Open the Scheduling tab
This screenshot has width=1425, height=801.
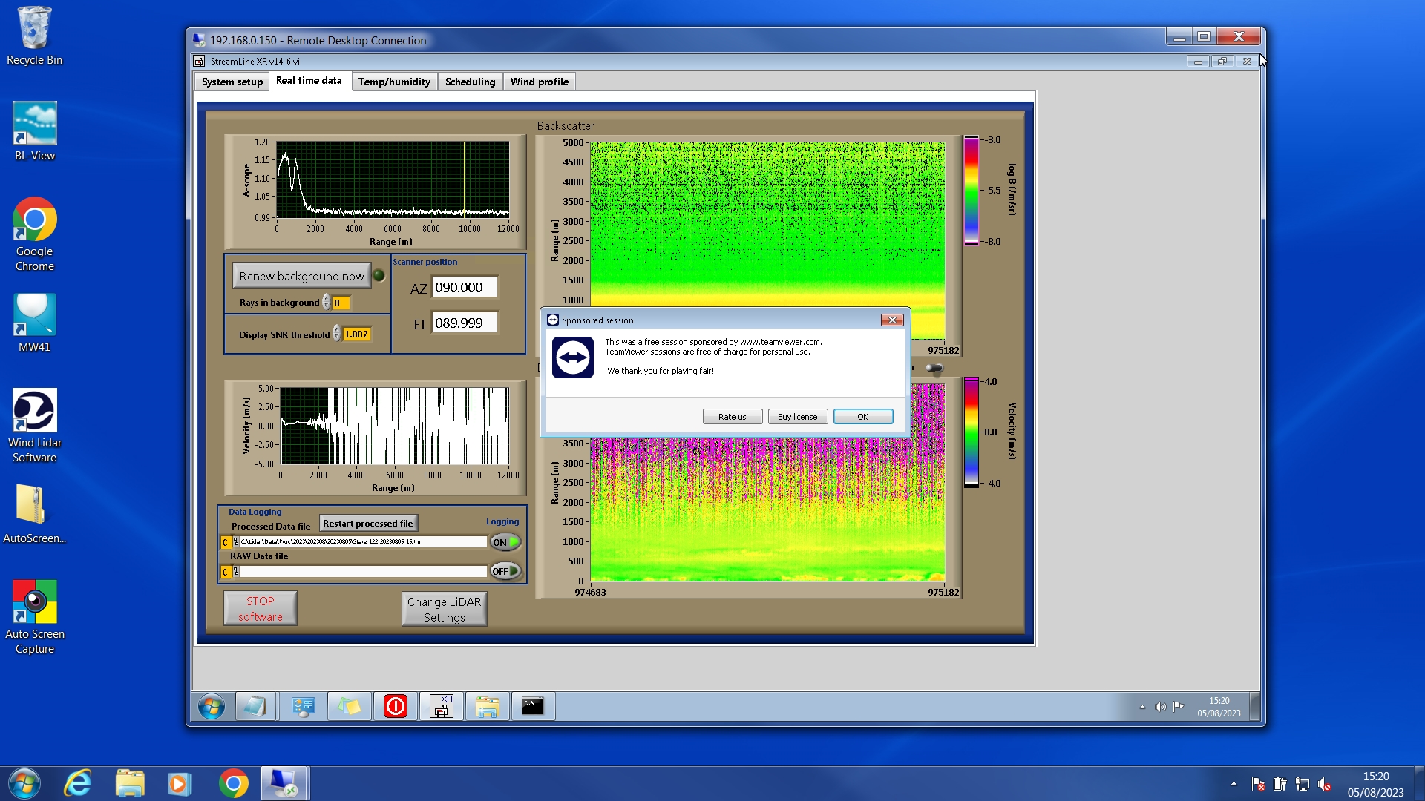pyautogui.click(x=470, y=82)
